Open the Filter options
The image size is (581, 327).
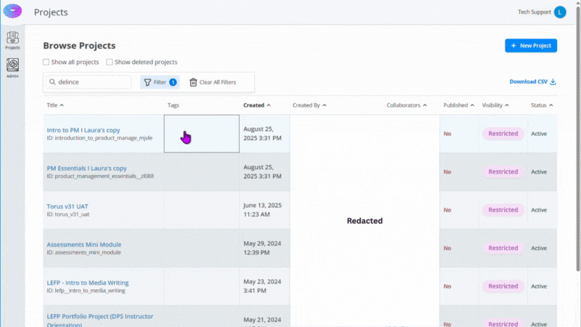160,82
